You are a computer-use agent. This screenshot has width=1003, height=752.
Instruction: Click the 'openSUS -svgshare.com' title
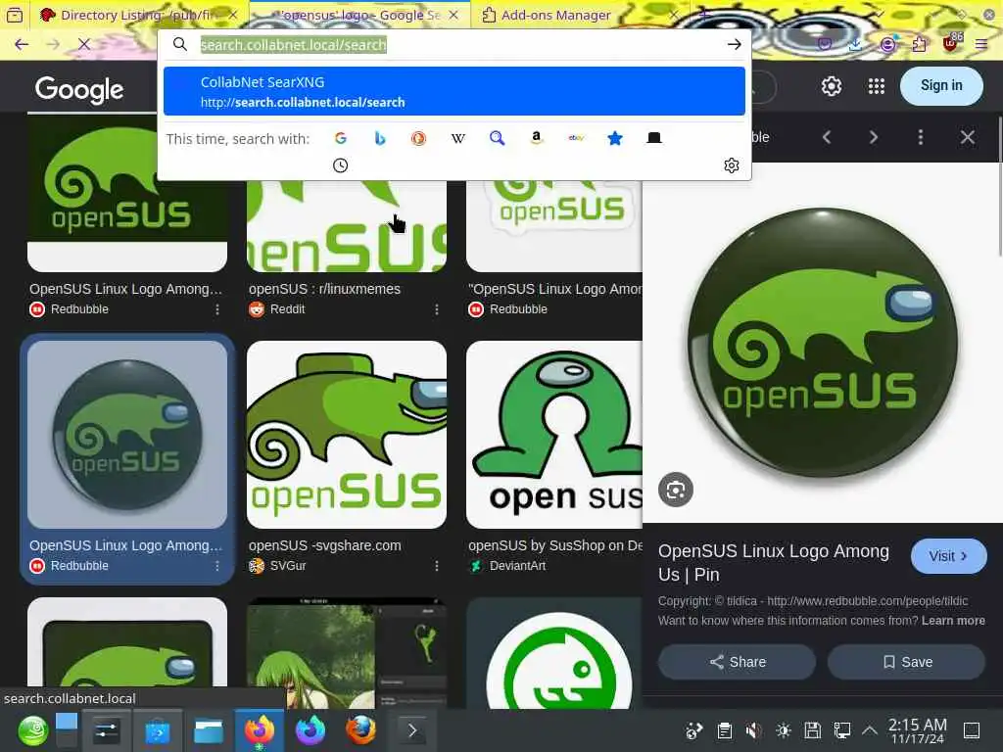pyautogui.click(x=325, y=545)
